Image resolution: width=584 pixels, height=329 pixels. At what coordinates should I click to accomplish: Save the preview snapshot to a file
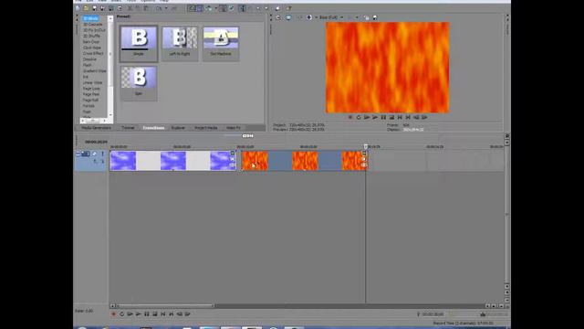pos(375,17)
